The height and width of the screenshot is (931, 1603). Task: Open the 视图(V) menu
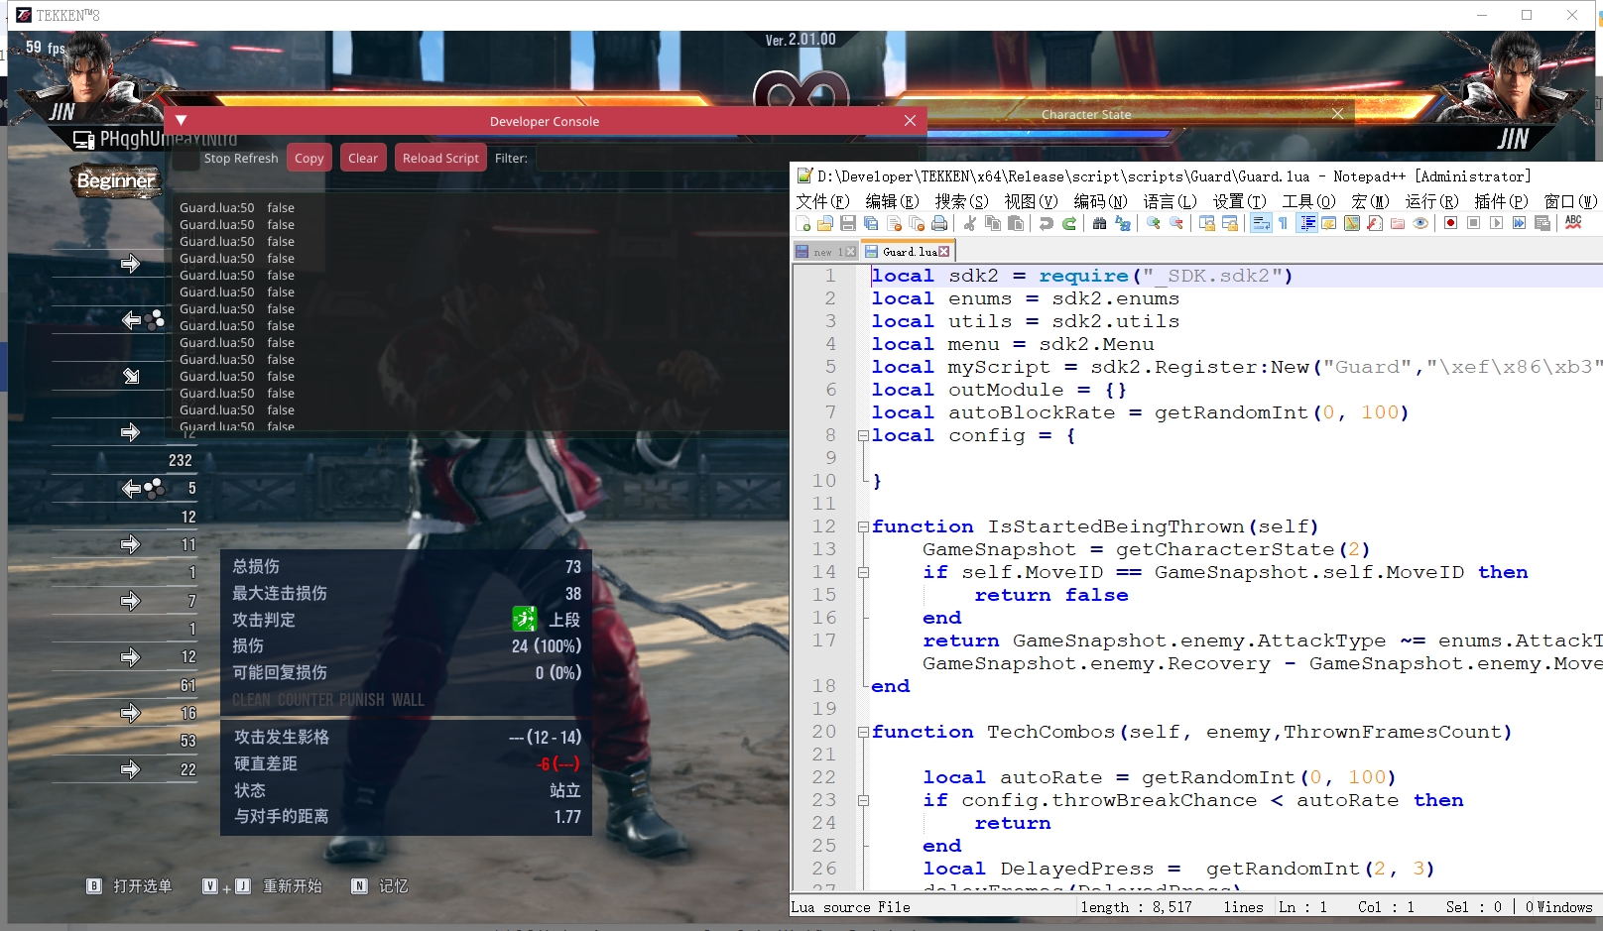click(x=1032, y=201)
